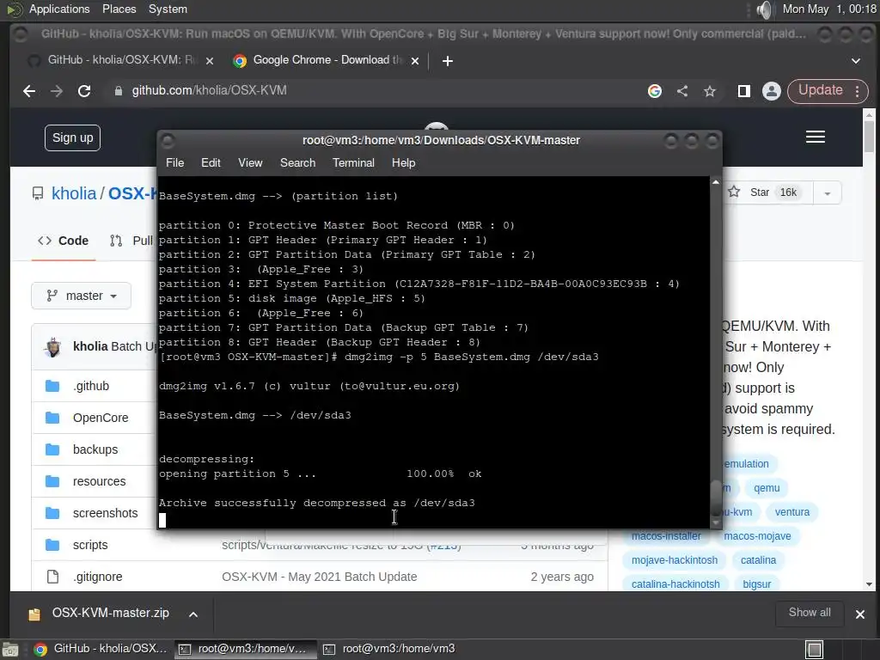Select the mojave-hackintosh topic tag
This screenshot has height=660, width=880.
tap(675, 560)
